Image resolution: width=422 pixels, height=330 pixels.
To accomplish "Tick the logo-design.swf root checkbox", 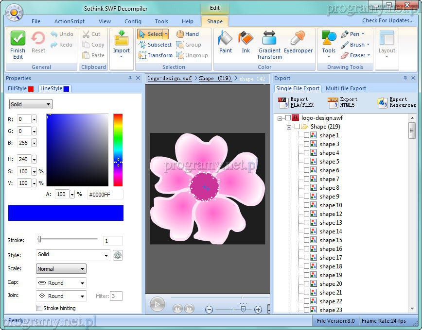I will pyautogui.click(x=288, y=118).
